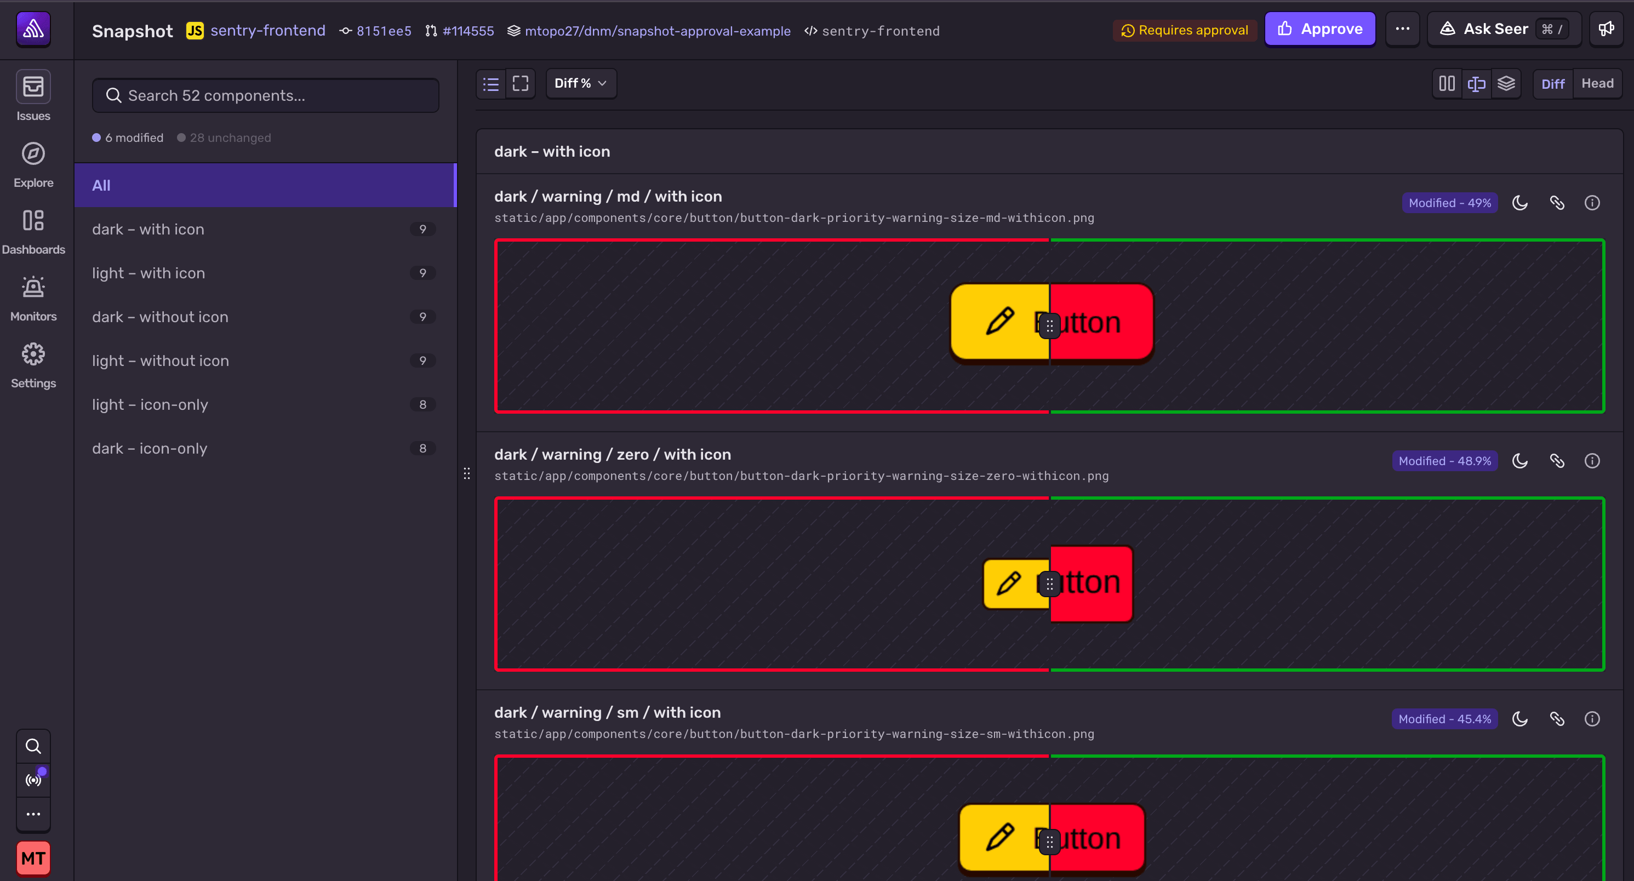Show info for warning md snapshot
Viewport: 1634px width, 881px height.
click(1592, 203)
